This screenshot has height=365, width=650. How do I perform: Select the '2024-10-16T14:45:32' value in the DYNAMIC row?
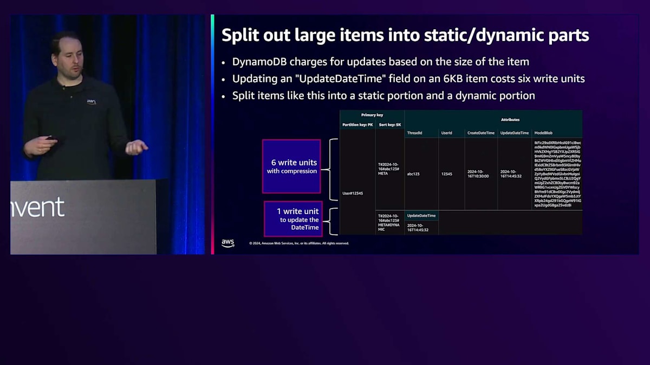(x=418, y=228)
